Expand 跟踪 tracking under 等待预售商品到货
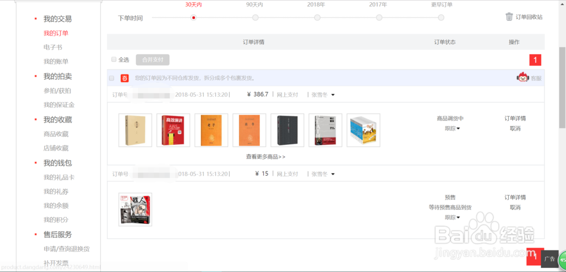Screen dimensions: 566x272 [x=452, y=218]
